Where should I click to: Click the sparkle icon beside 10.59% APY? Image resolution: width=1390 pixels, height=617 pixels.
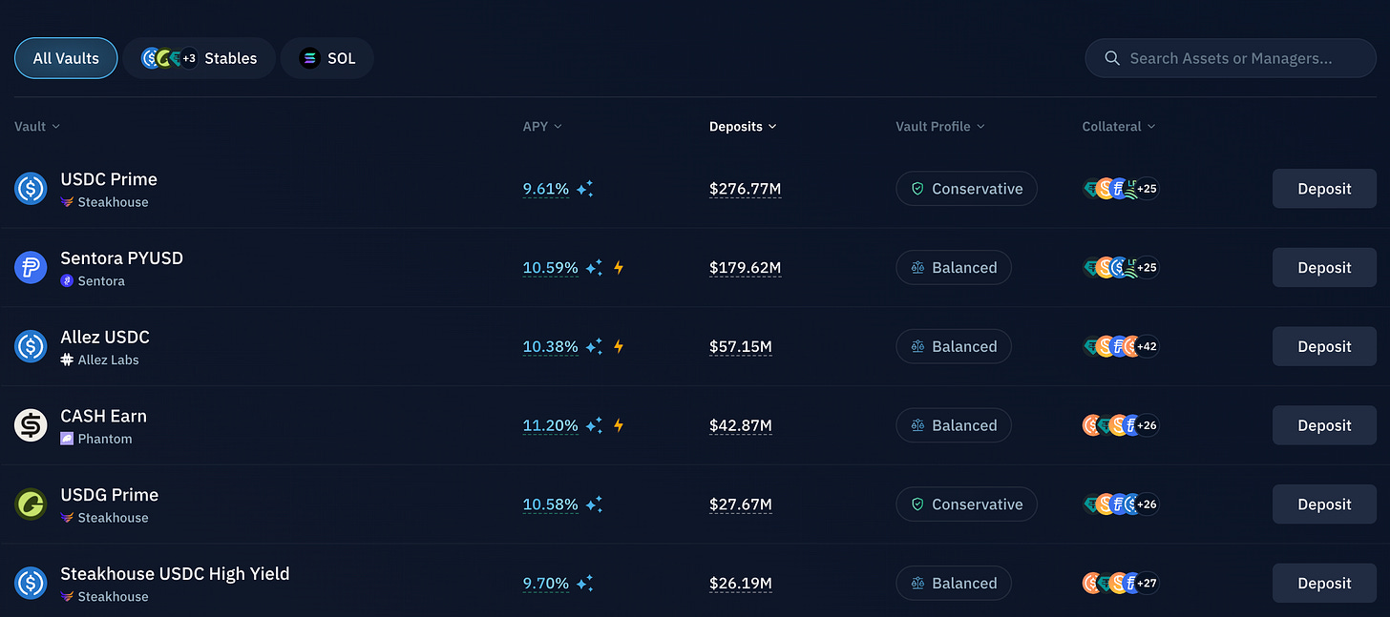click(x=594, y=268)
